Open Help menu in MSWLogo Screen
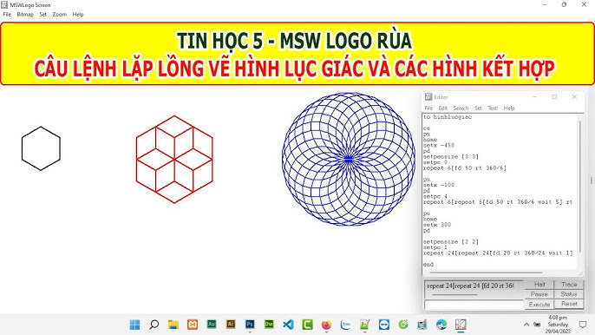The image size is (595, 335). click(x=78, y=15)
